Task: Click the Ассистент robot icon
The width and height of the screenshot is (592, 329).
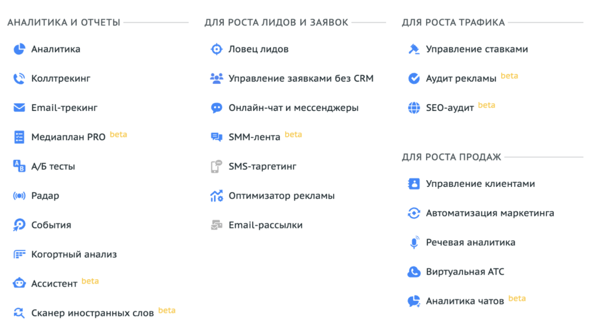Action: (19, 283)
